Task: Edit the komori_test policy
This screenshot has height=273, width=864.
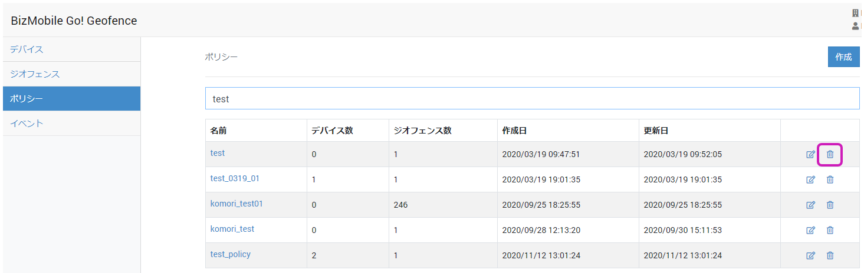Action: 810,230
